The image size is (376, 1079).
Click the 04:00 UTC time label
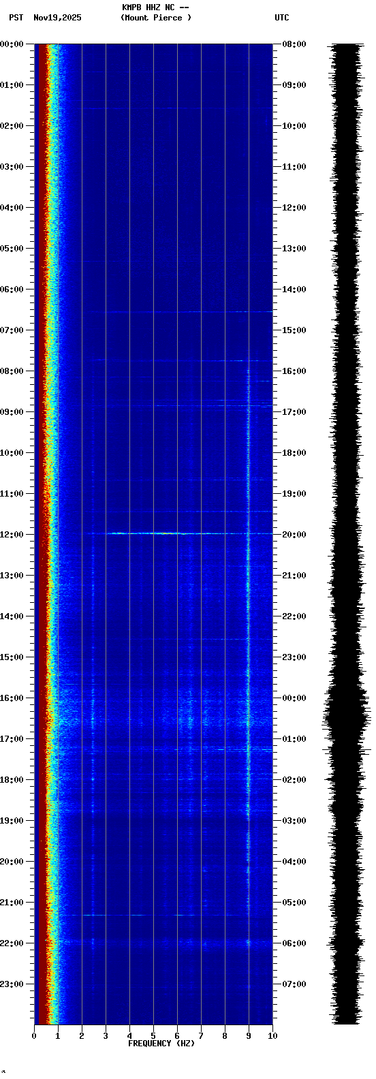point(294,862)
